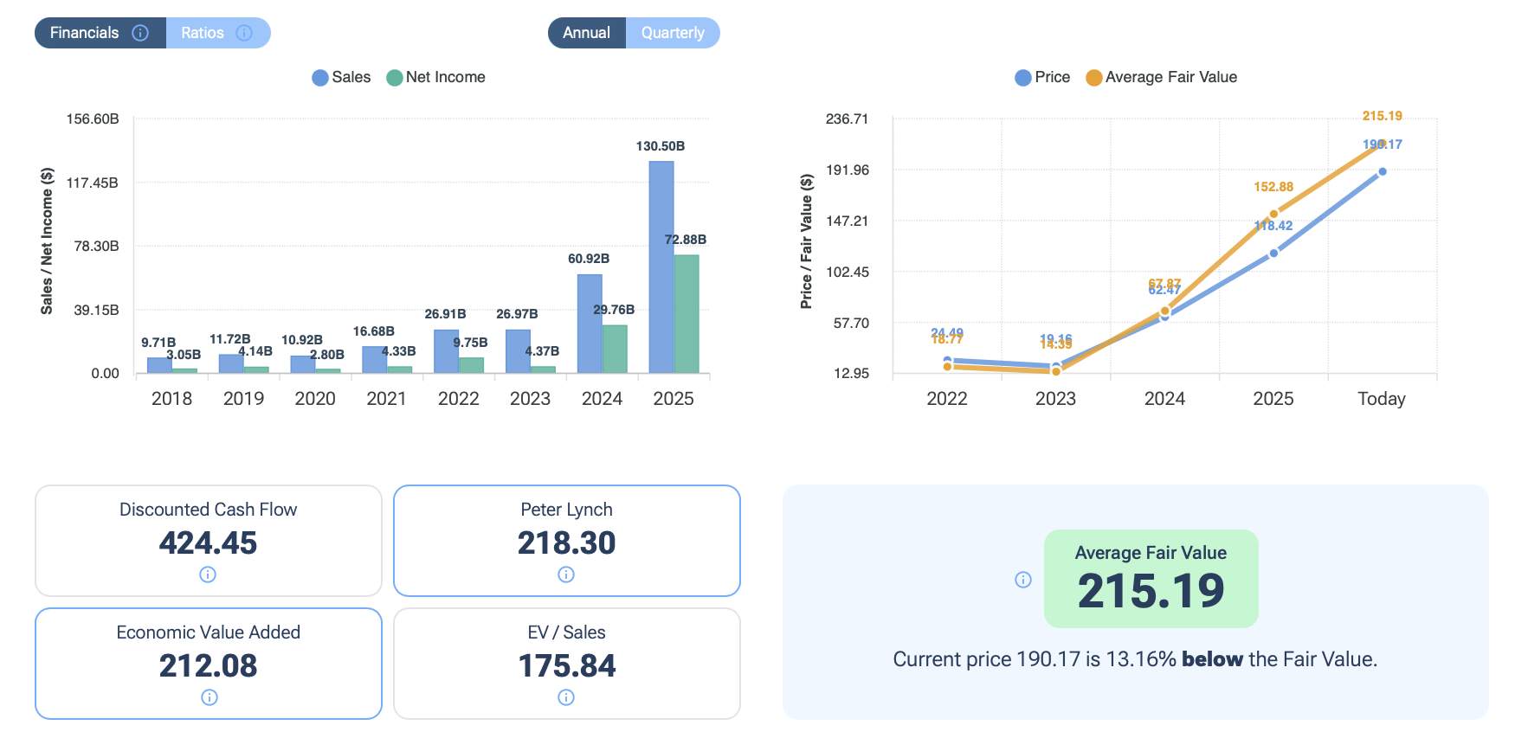Select the Peter Lynch valuation card
Image resolution: width=1515 pixels, height=751 pixels.
pos(567,541)
